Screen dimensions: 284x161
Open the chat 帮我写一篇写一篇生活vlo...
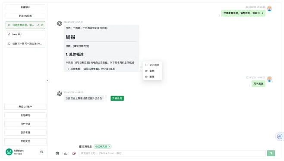[25, 44]
